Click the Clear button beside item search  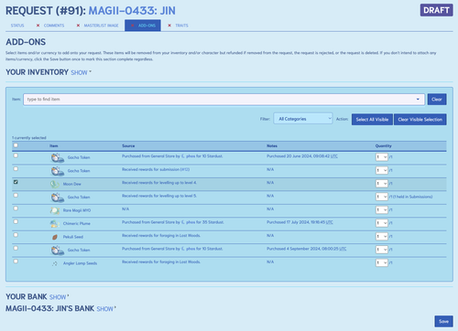(437, 100)
